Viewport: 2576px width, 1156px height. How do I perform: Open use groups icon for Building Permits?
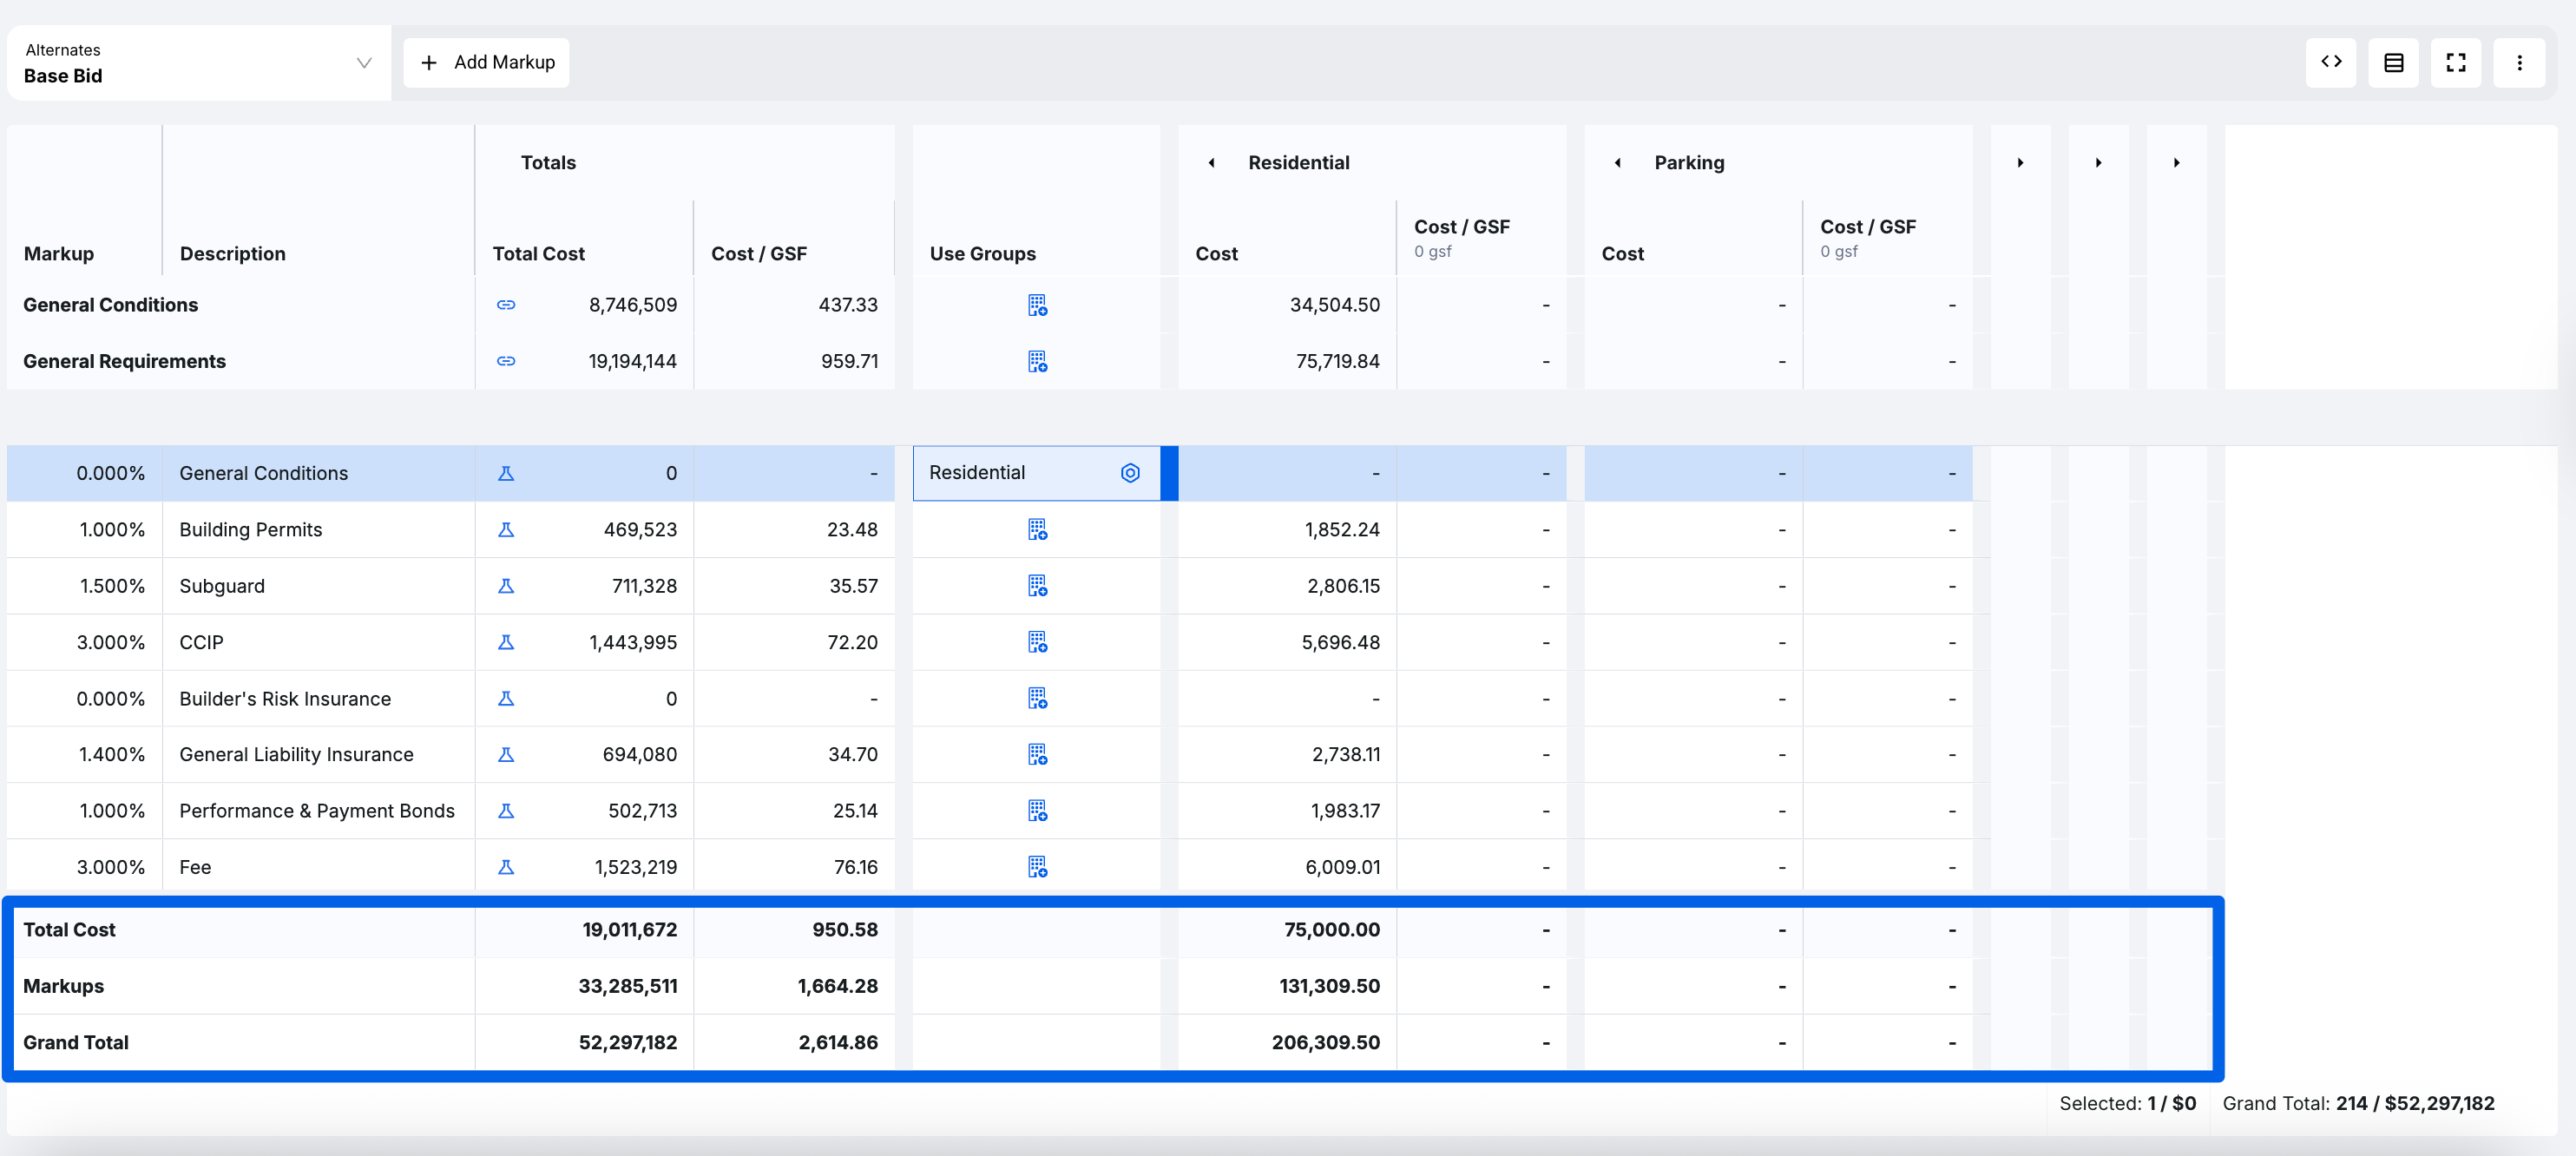(x=1037, y=529)
